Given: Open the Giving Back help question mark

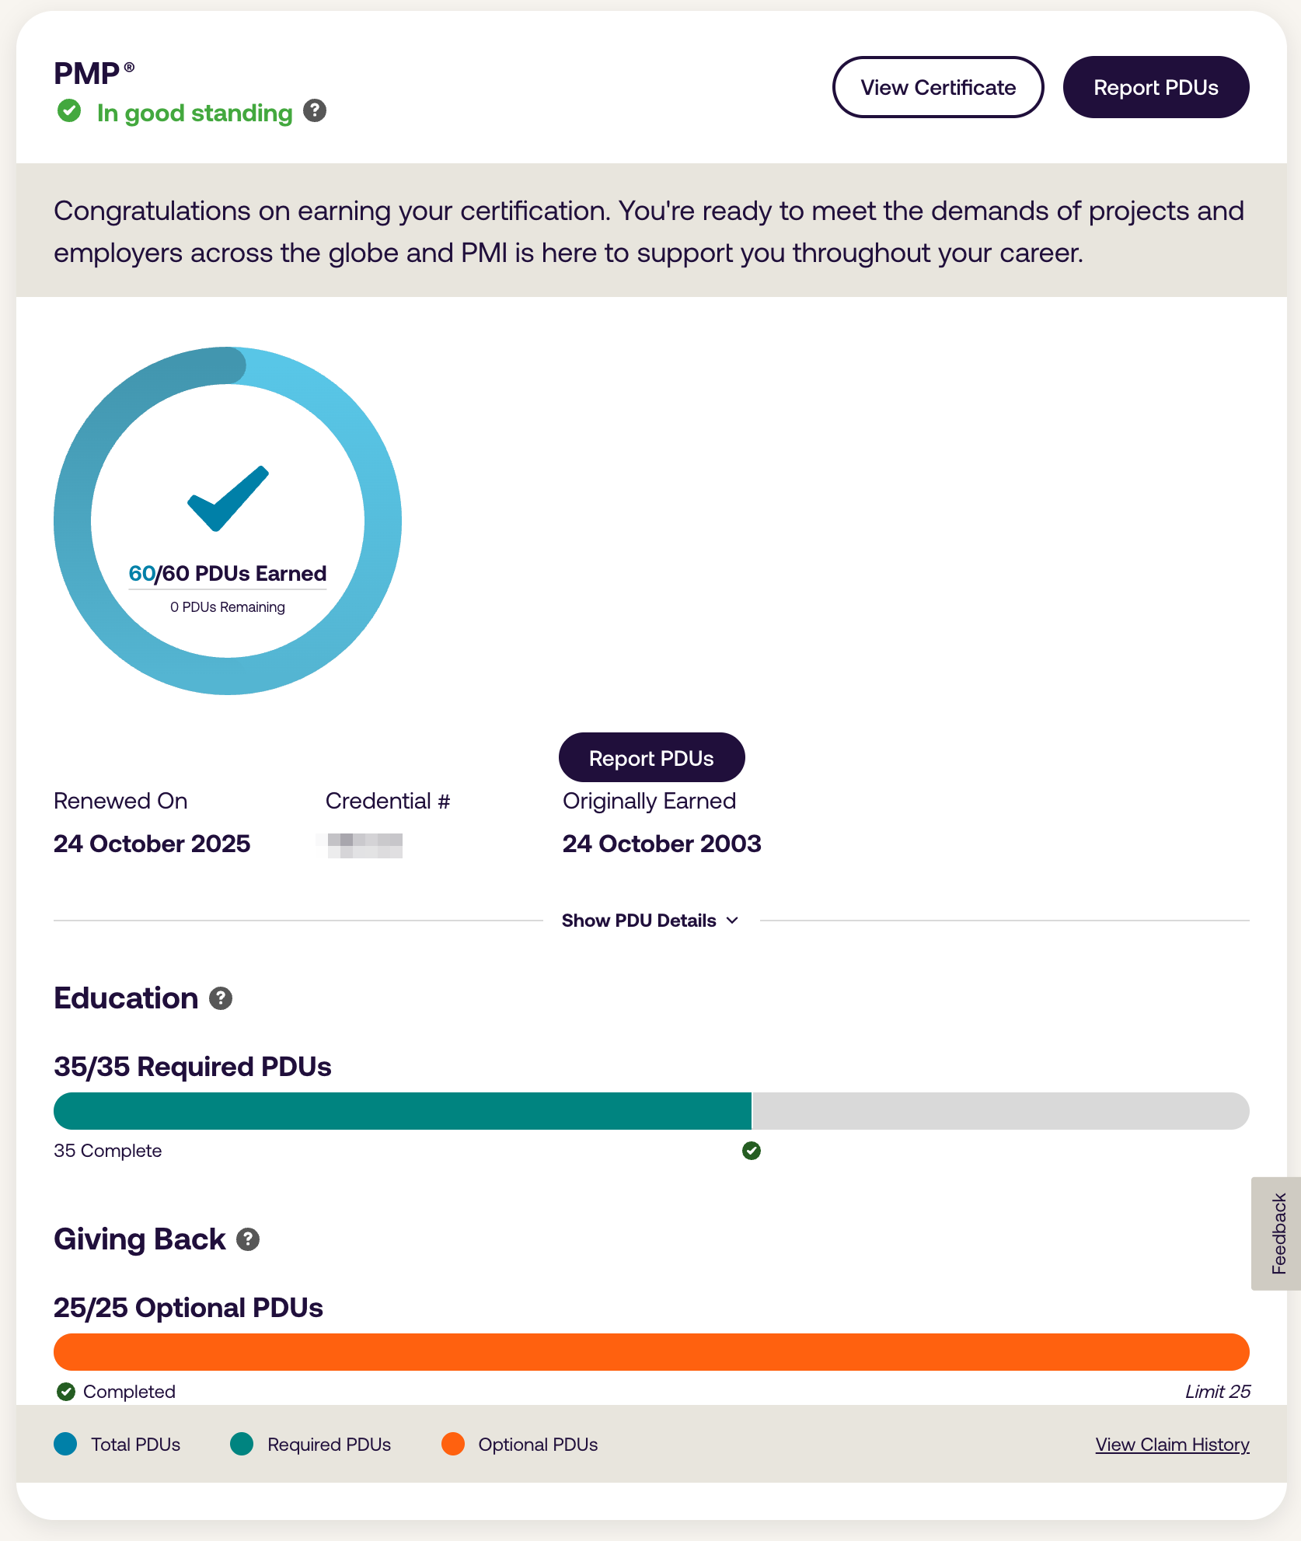Looking at the screenshot, I should pyautogui.click(x=248, y=1239).
